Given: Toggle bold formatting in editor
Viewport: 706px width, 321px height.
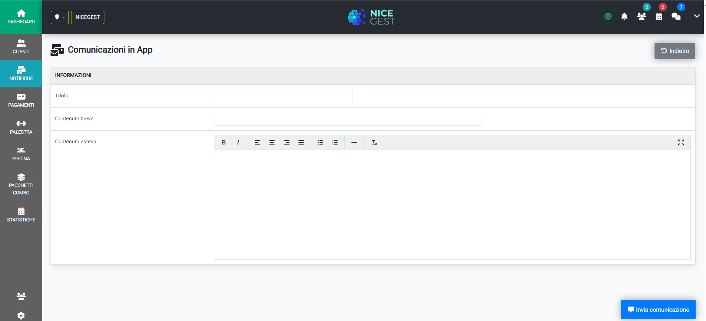Looking at the screenshot, I should (x=224, y=143).
